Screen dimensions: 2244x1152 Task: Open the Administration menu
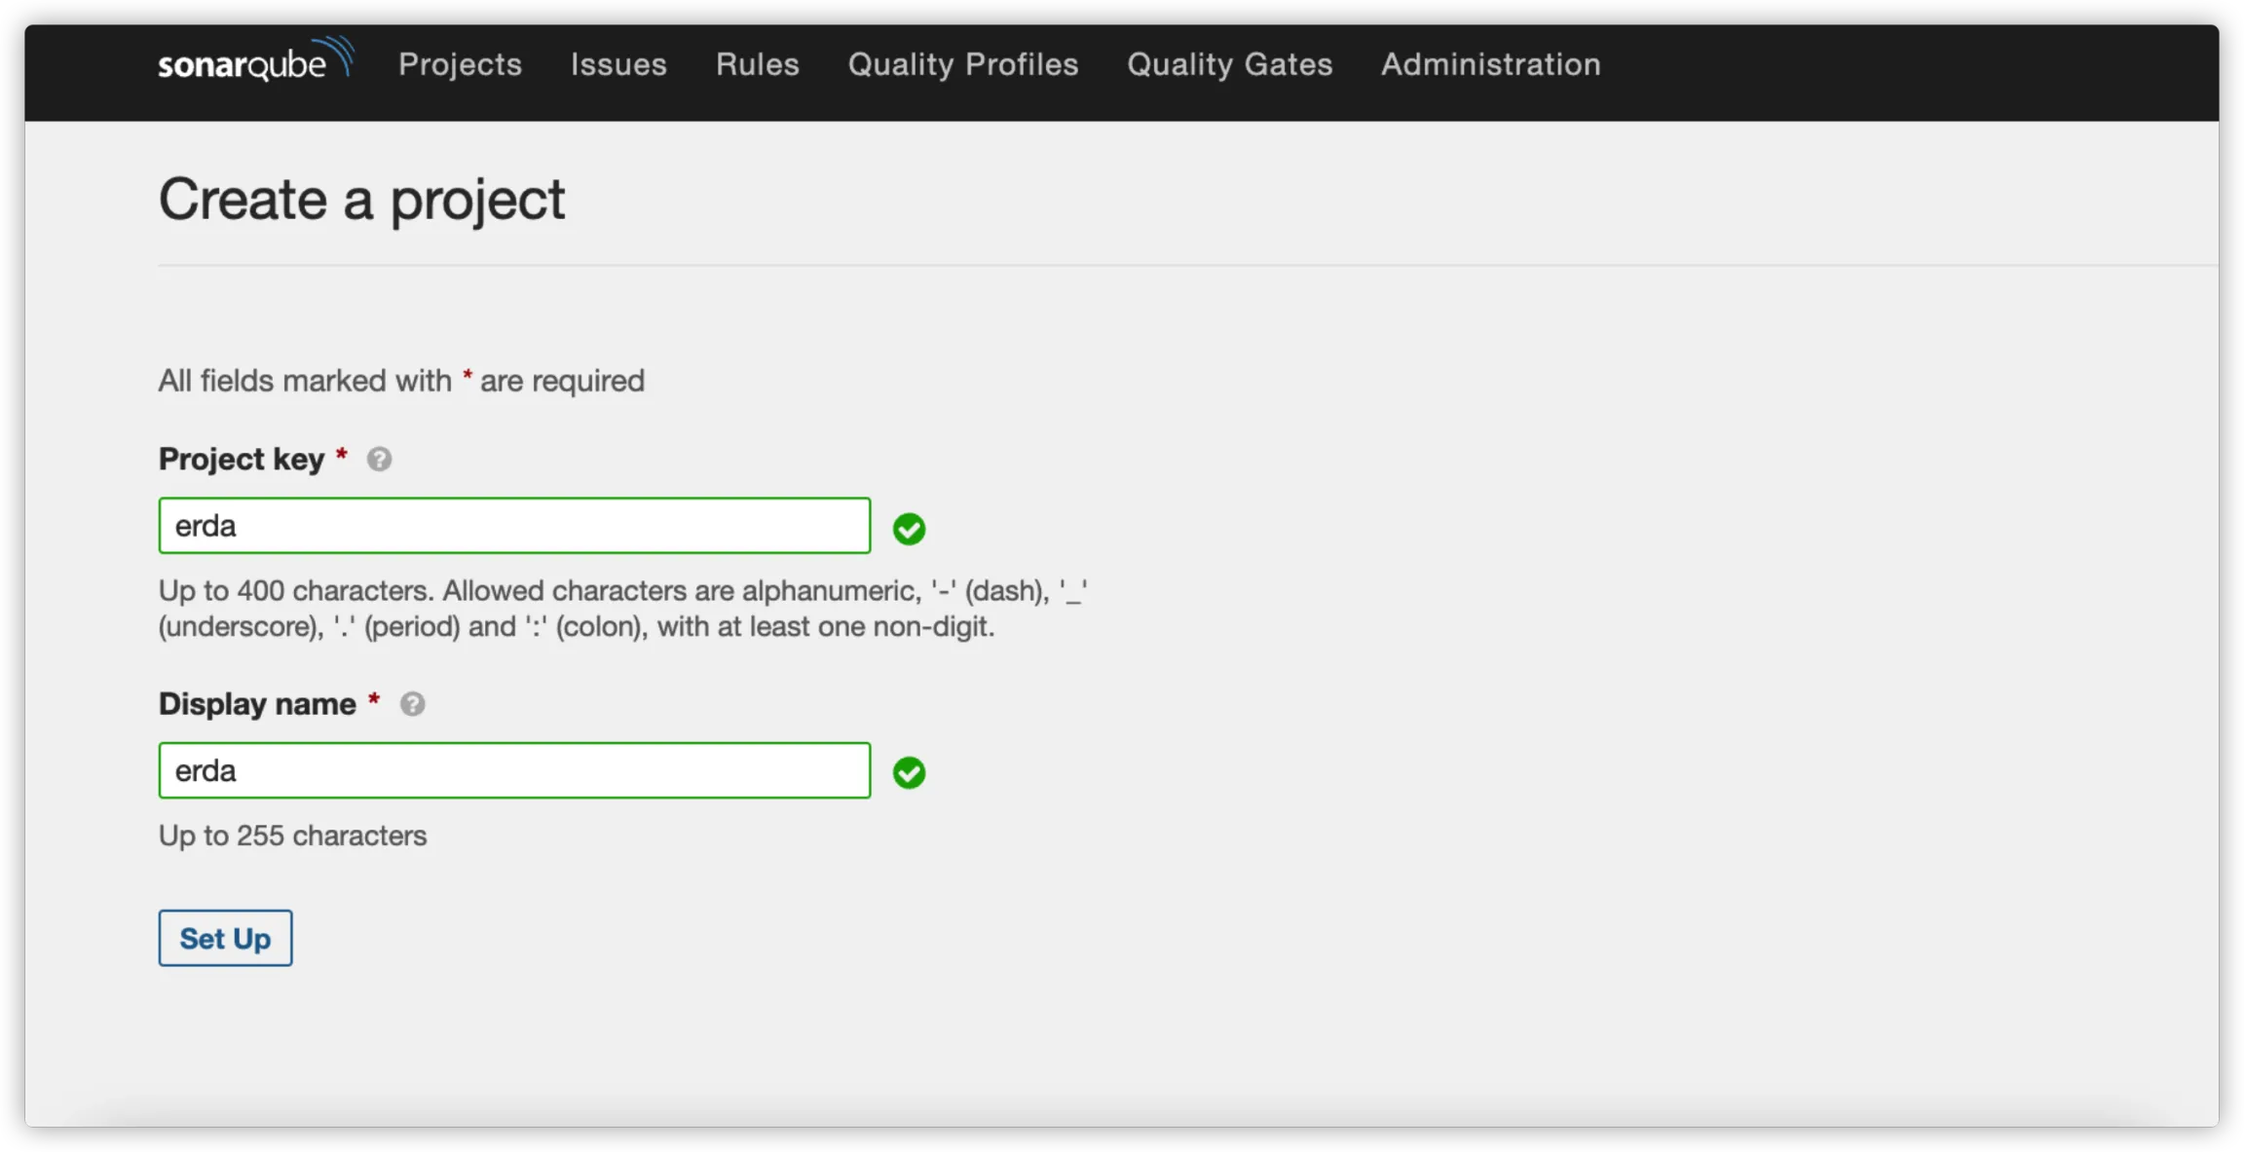[1490, 64]
